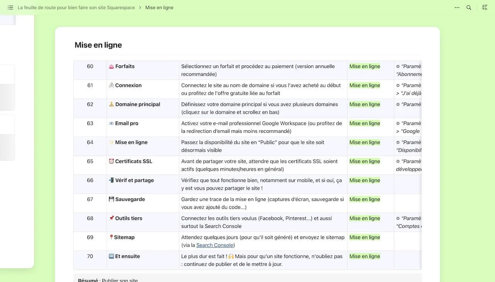Image resolution: width=495 pixels, height=282 pixels.
Task: Click the Email pro business-card icon
Action: pos(111,123)
